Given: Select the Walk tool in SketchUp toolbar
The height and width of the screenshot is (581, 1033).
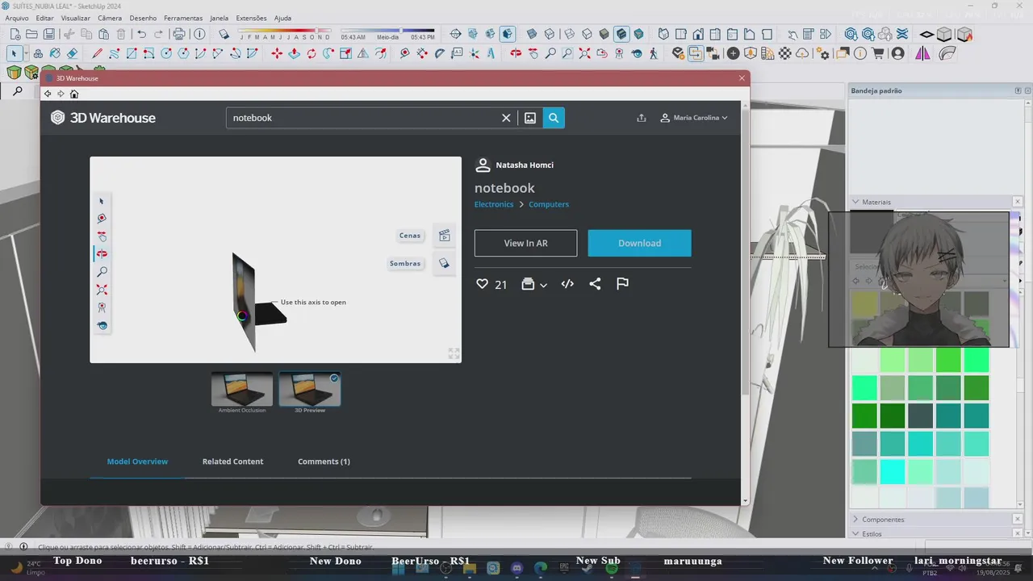Looking at the screenshot, I should pyautogui.click(x=654, y=53).
